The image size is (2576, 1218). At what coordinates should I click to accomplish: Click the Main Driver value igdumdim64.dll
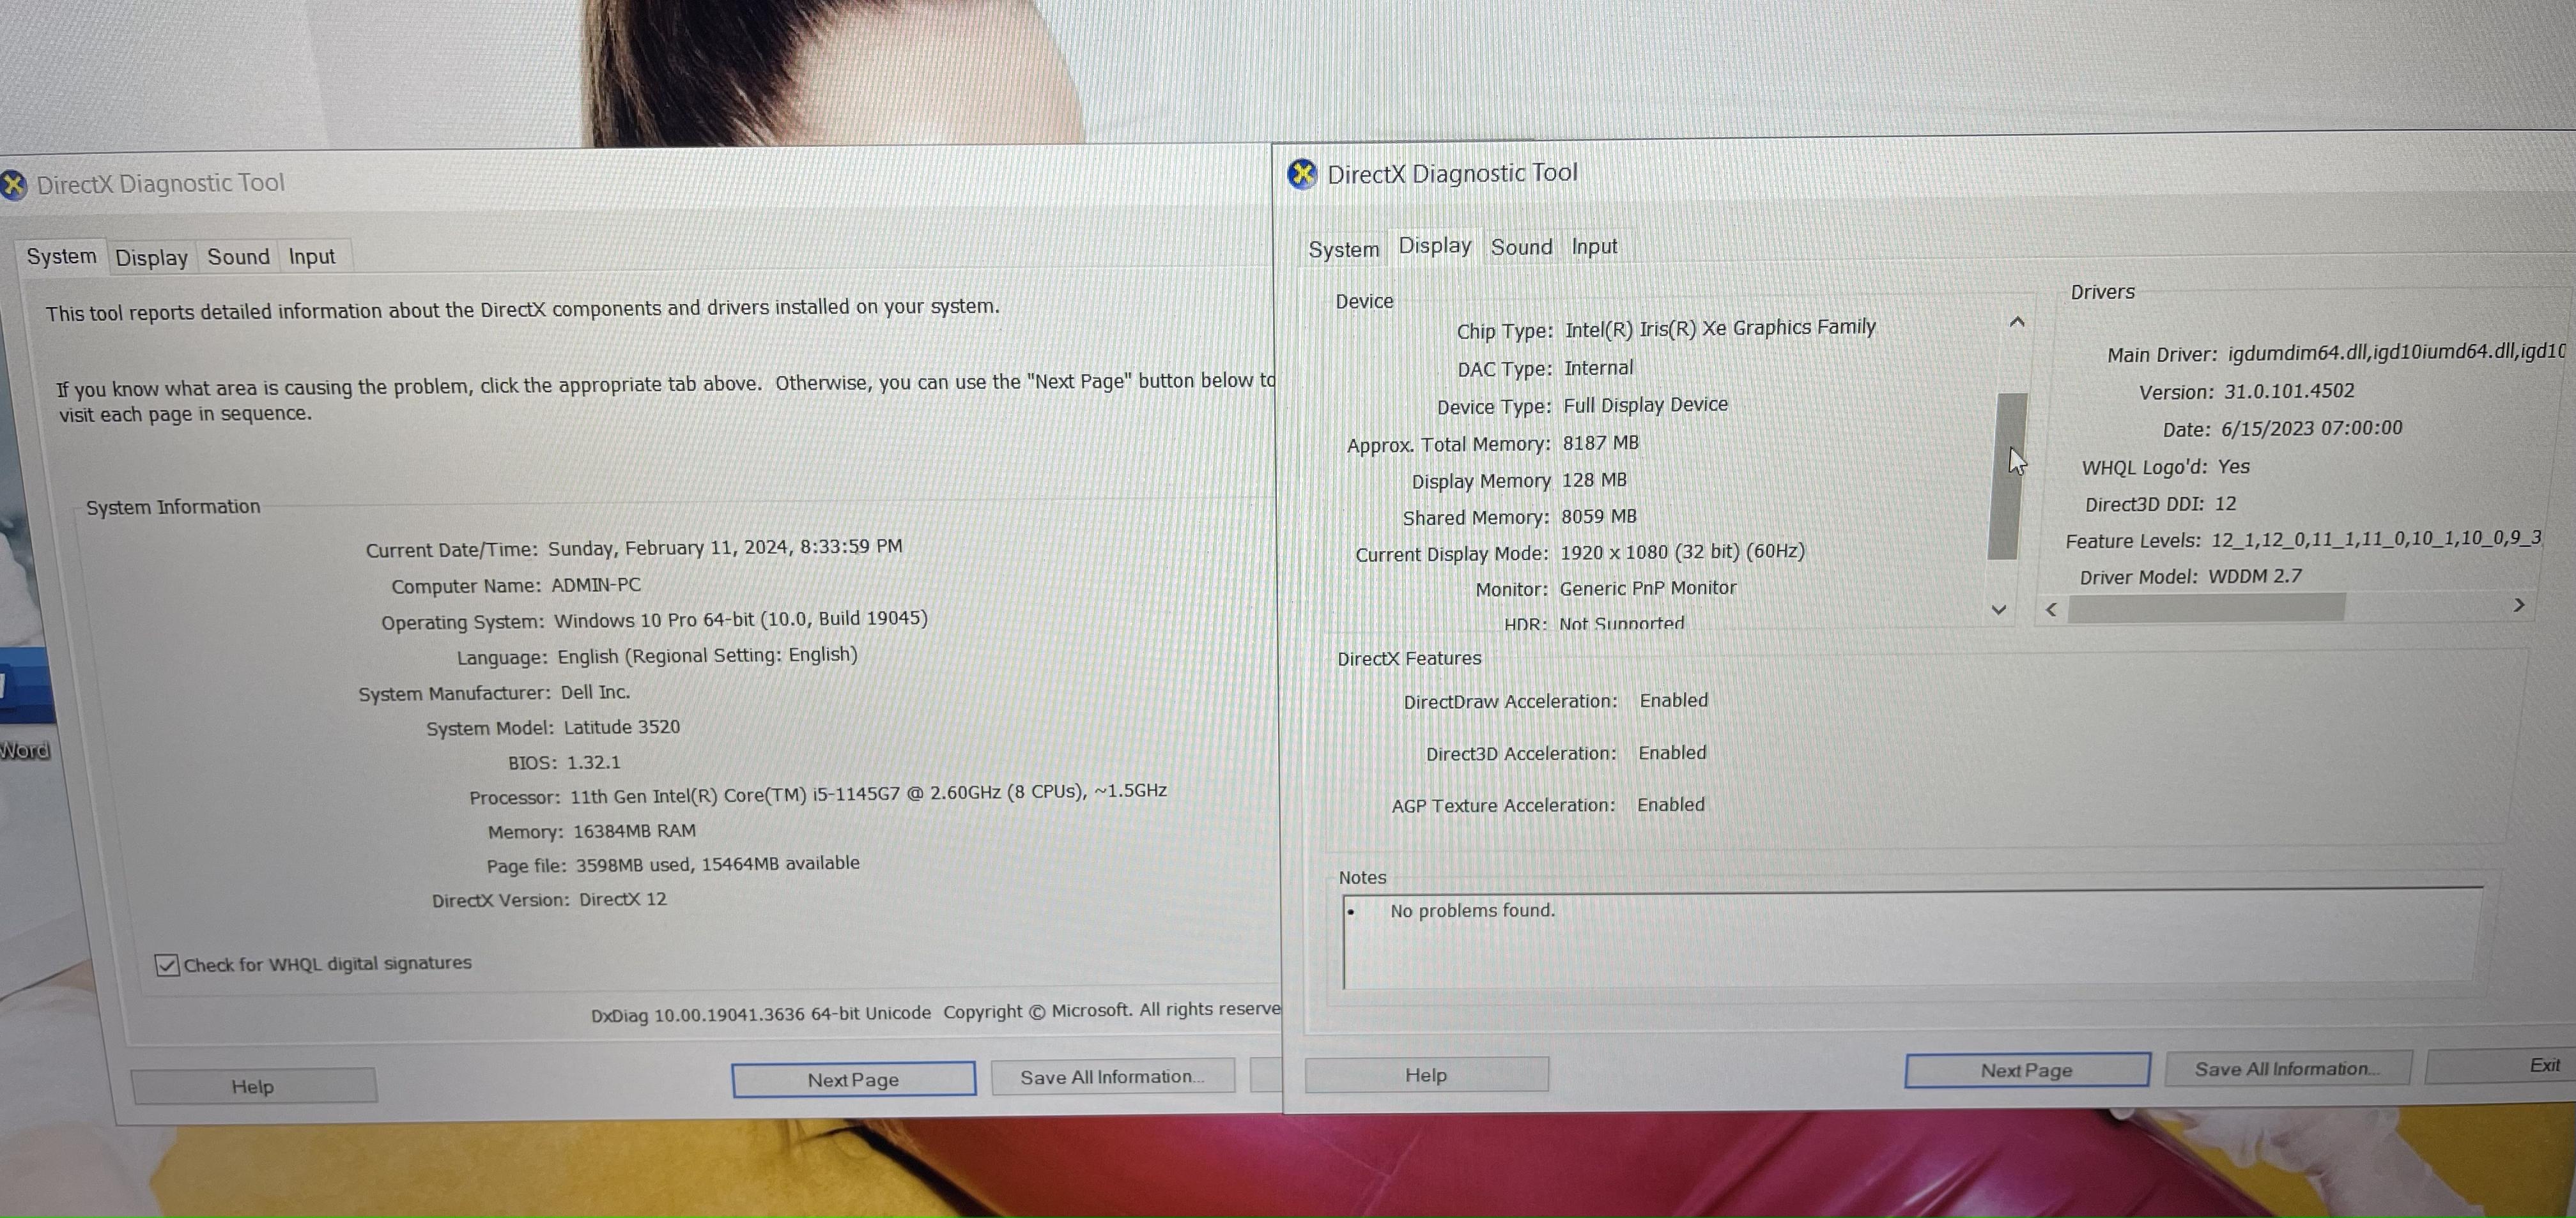2396,352
